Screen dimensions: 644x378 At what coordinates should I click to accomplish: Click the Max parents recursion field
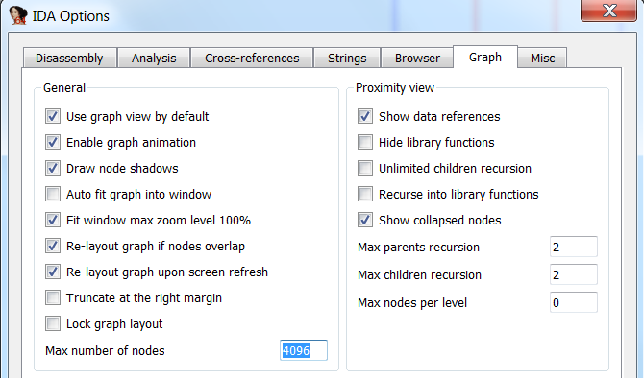tap(574, 247)
